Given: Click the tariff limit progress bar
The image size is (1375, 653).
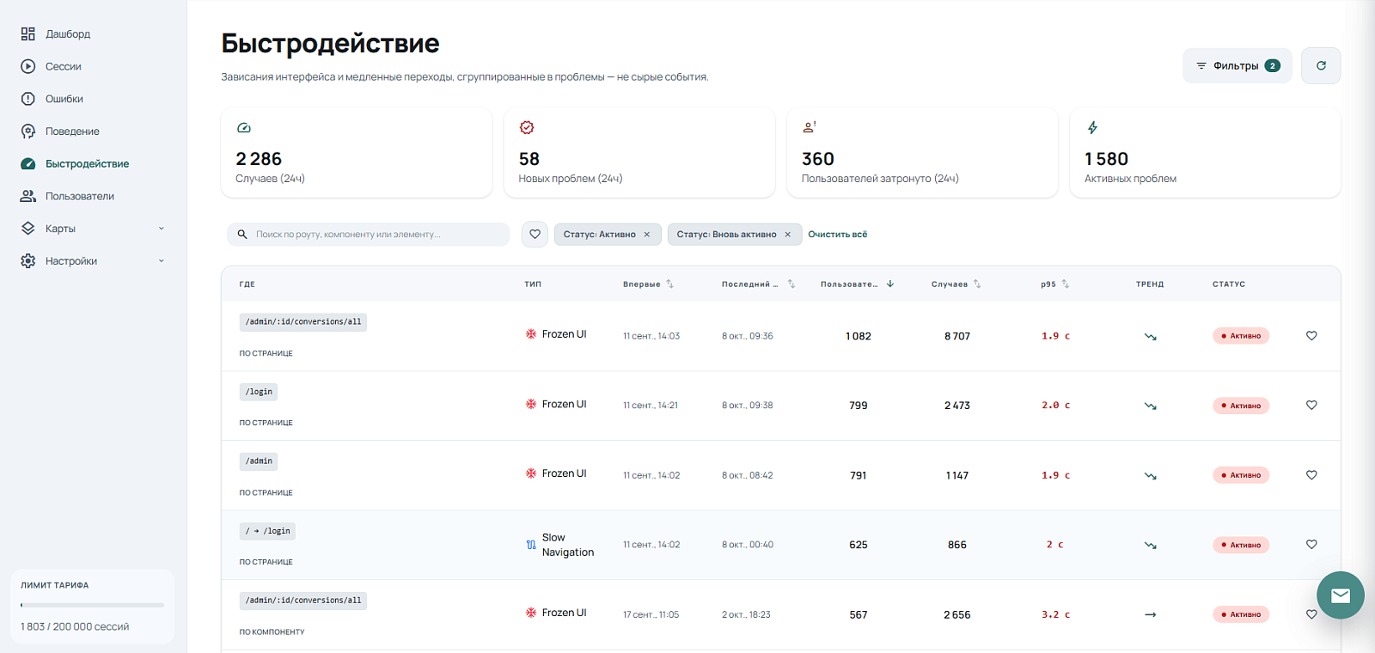Looking at the screenshot, I should (x=92, y=605).
